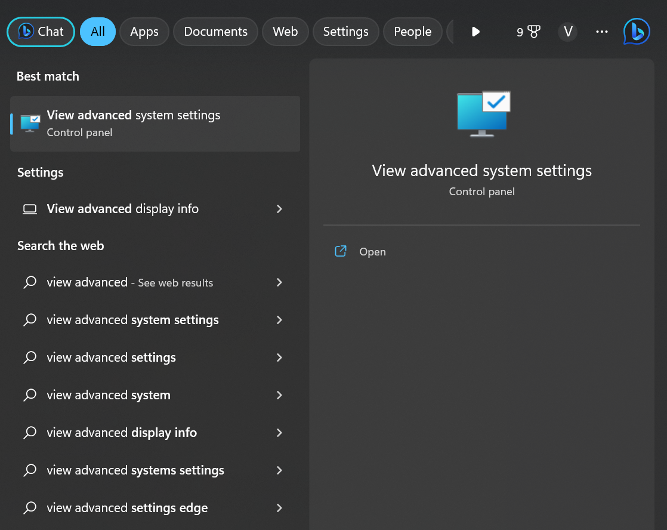Select the Chat button with Bing logo
This screenshot has height=530, width=667.
(41, 32)
